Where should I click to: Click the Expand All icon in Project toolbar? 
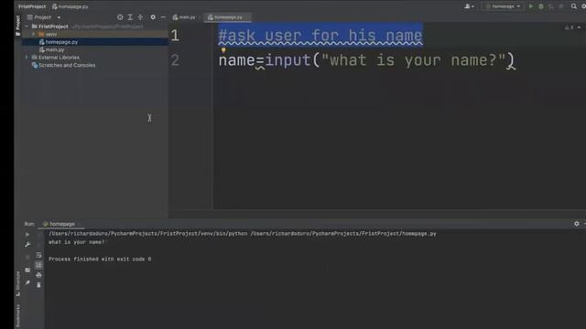[130, 17]
